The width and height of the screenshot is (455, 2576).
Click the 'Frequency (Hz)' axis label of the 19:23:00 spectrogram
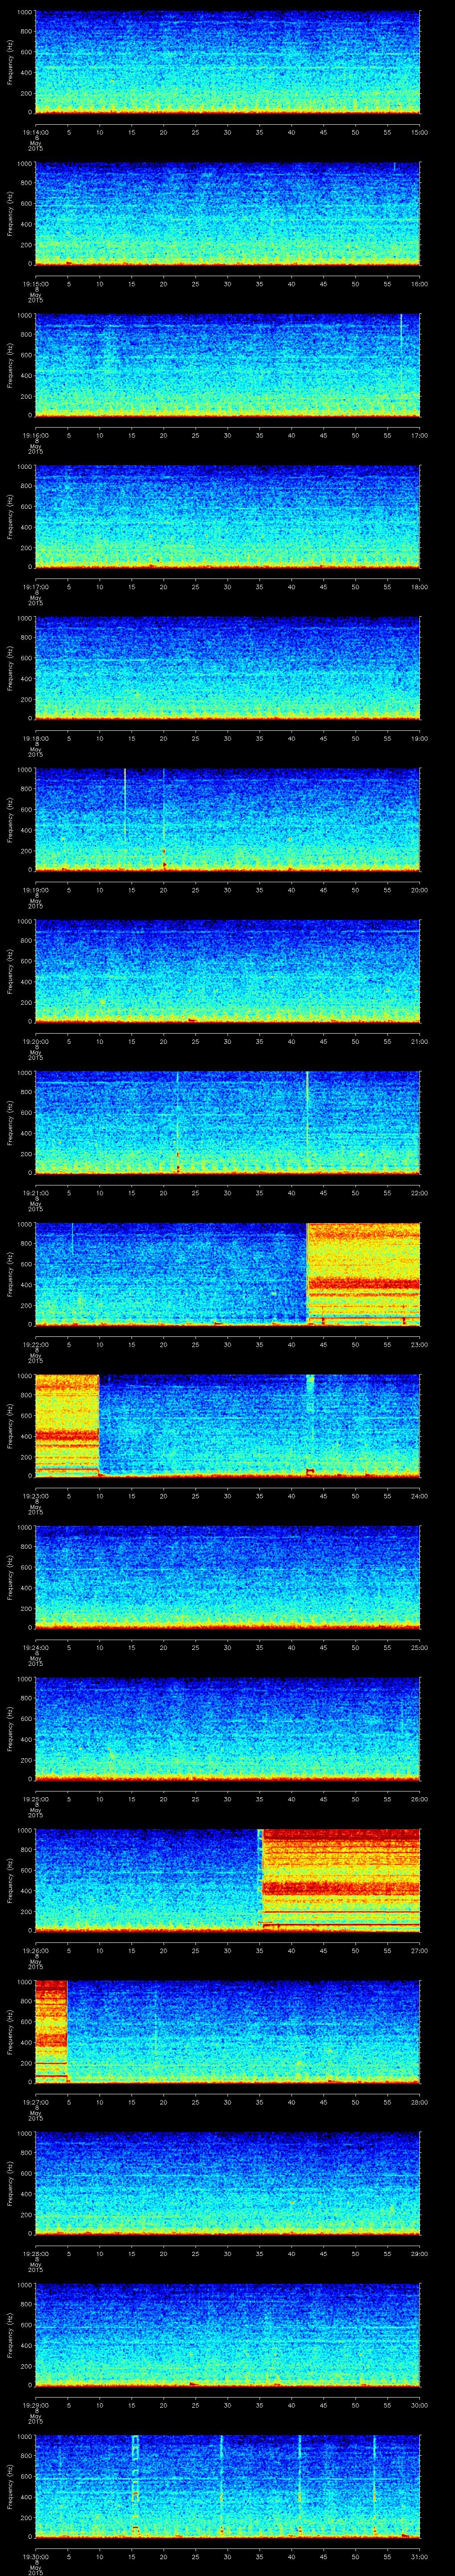click(x=10, y=1425)
